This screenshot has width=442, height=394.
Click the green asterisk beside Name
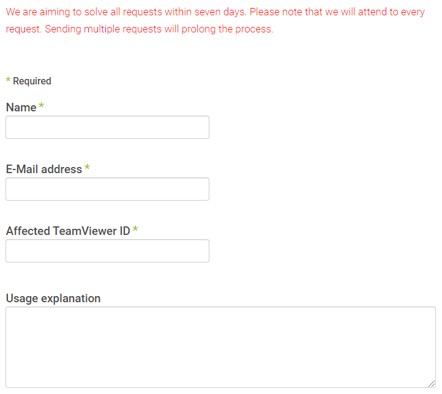point(41,106)
